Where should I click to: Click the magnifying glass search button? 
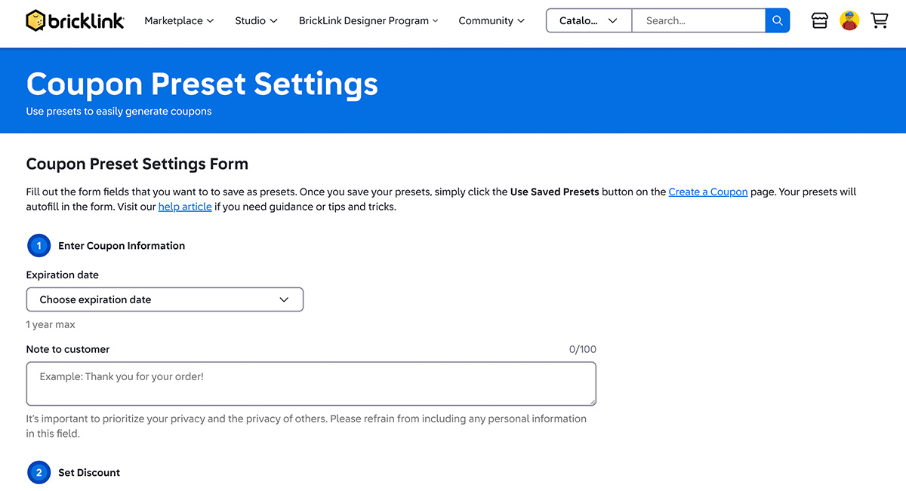[777, 21]
